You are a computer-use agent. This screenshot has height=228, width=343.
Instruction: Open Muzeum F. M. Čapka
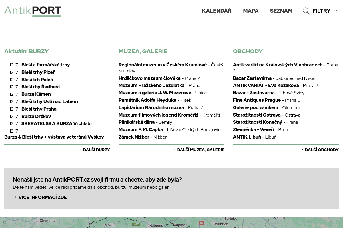coord(141,130)
